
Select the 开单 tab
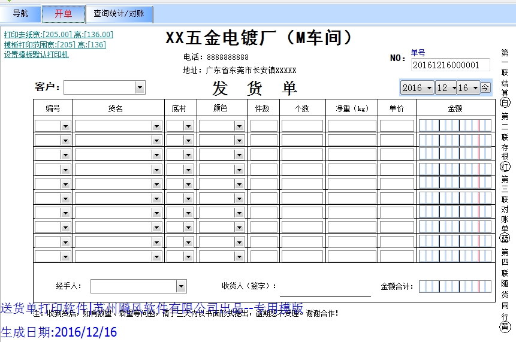tap(64, 14)
